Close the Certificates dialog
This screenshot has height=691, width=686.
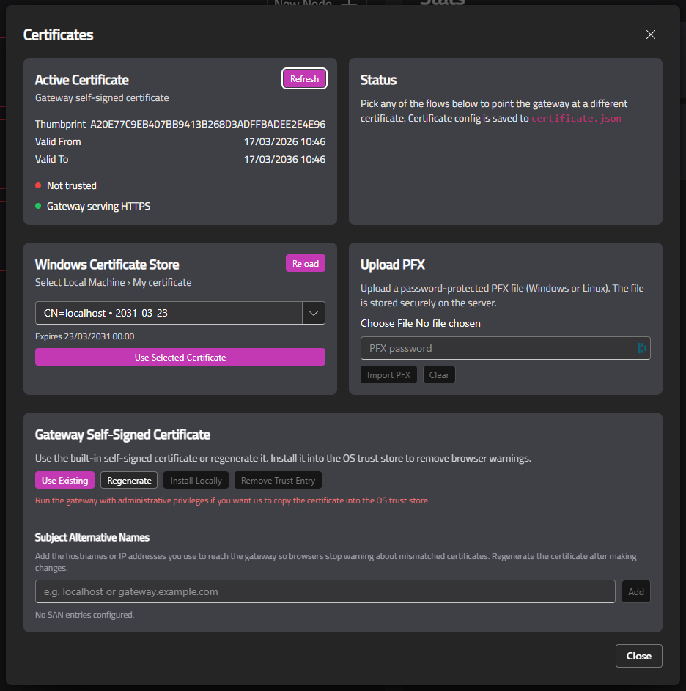click(638, 656)
